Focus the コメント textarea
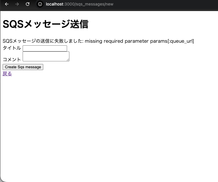This screenshot has width=218, height=182. 46,56
